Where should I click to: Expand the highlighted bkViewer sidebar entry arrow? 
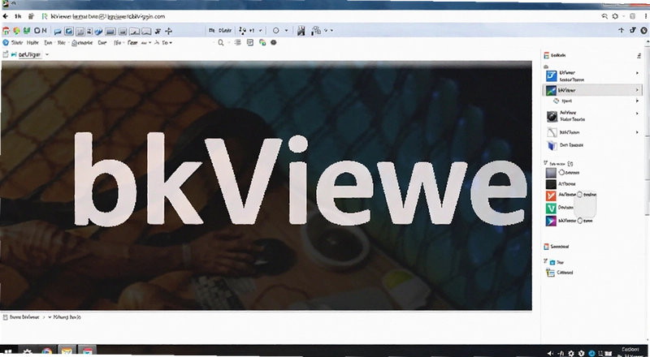coord(637,90)
